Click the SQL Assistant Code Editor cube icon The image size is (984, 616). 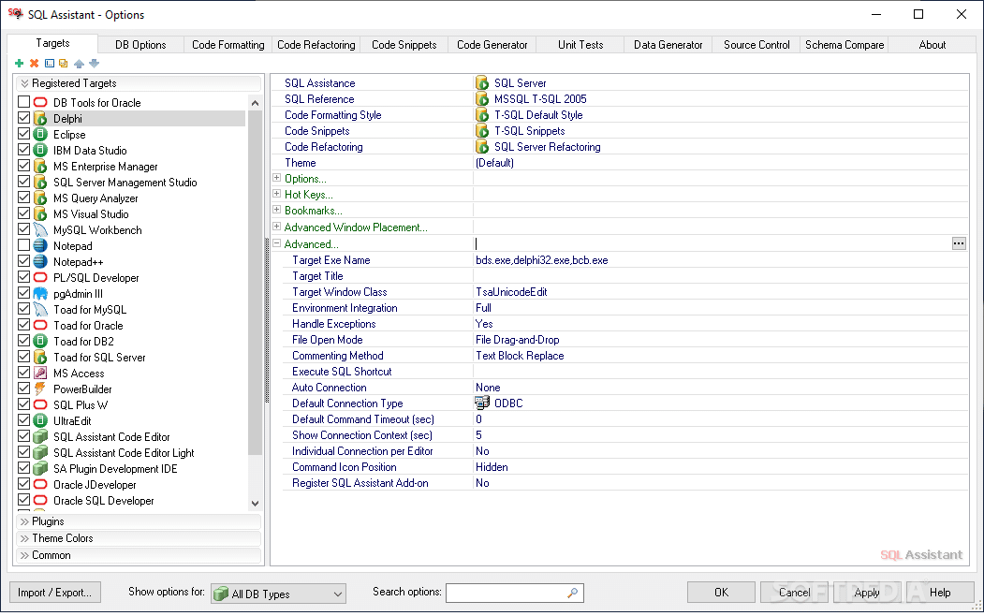click(x=40, y=436)
